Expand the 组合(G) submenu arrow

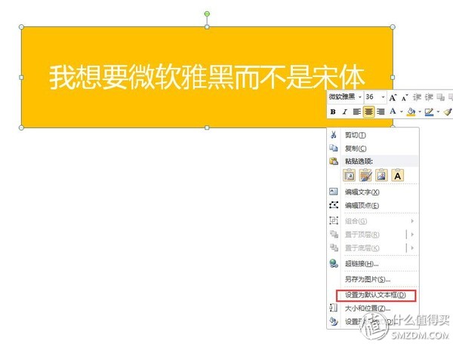tap(412, 221)
